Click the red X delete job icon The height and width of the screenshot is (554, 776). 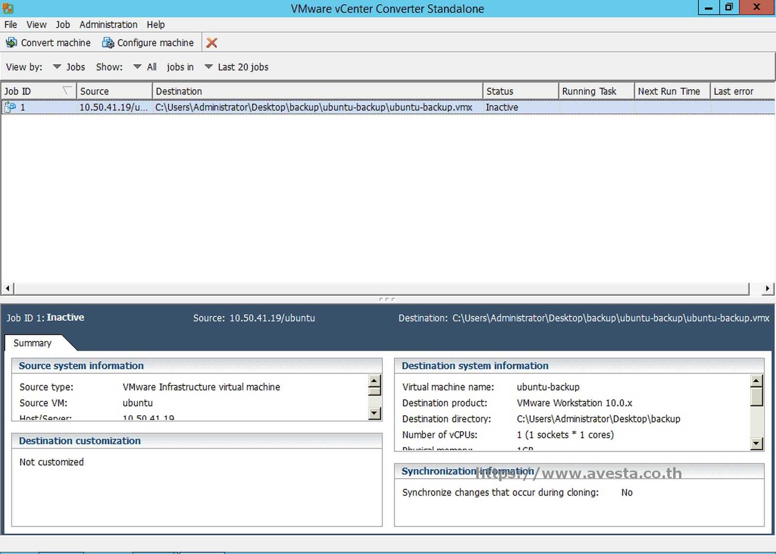click(x=211, y=43)
